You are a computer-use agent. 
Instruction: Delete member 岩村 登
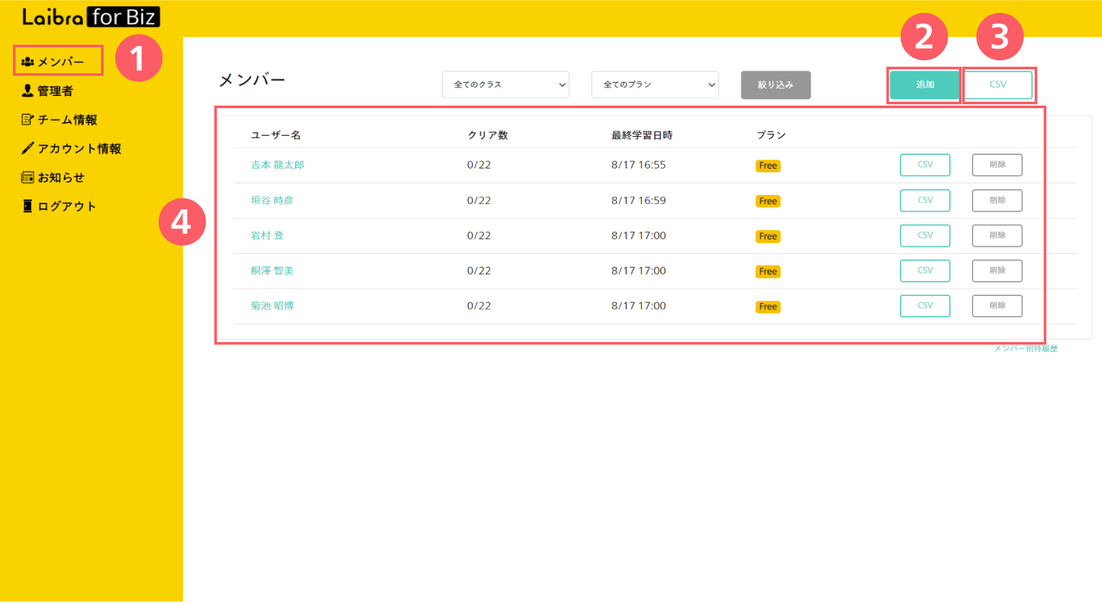(x=996, y=236)
